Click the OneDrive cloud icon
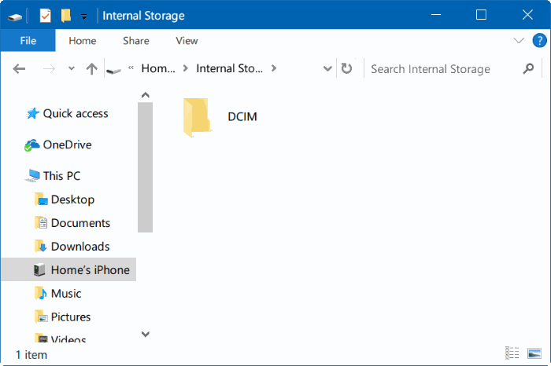 click(31, 145)
